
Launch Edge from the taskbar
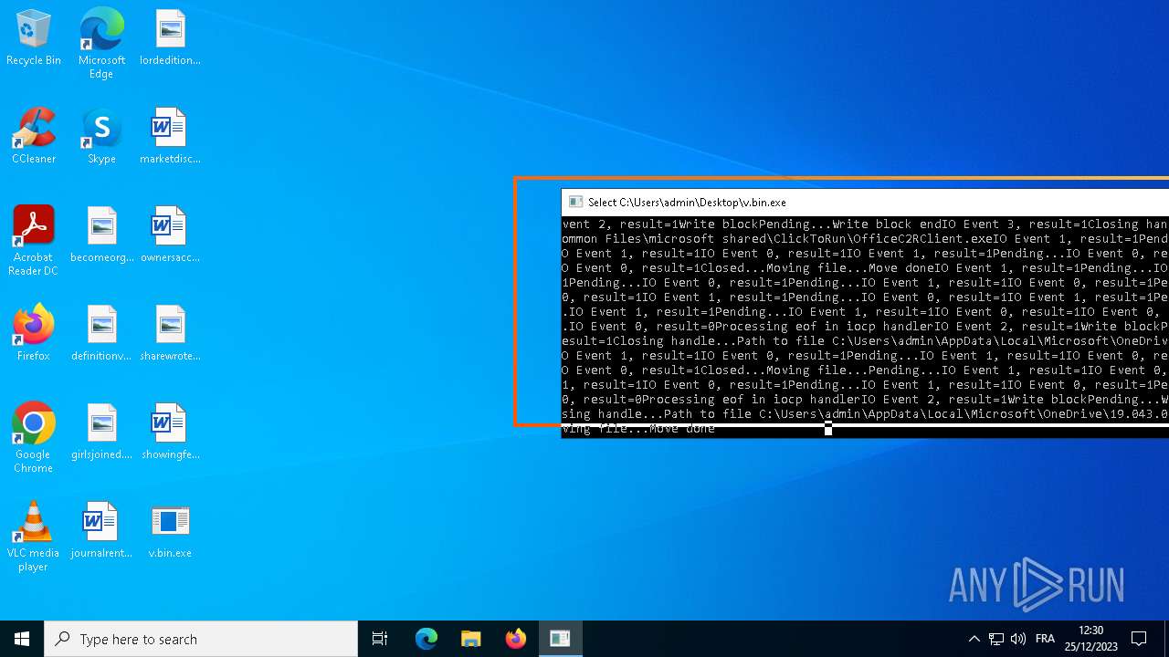tap(427, 639)
